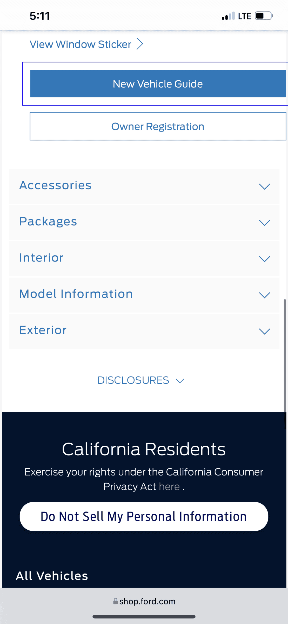Click the Packages chevron icon

pyautogui.click(x=265, y=223)
